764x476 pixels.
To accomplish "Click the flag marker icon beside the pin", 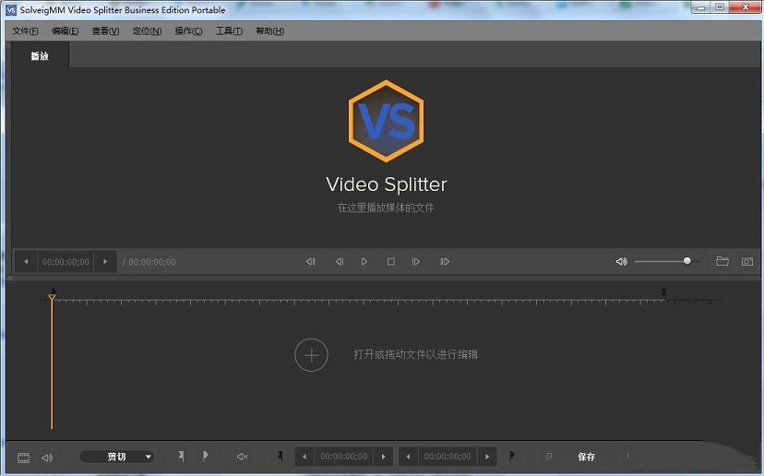I will coord(205,457).
